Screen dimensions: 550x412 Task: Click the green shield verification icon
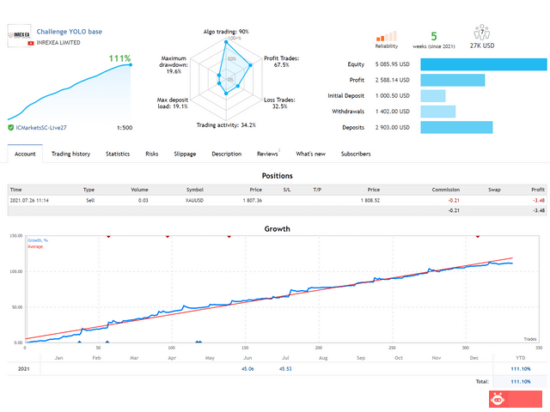coord(11,128)
